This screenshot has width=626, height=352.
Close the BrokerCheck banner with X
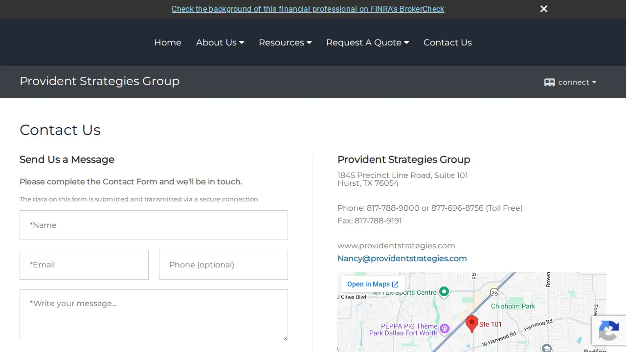pyautogui.click(x=544, y=9)
